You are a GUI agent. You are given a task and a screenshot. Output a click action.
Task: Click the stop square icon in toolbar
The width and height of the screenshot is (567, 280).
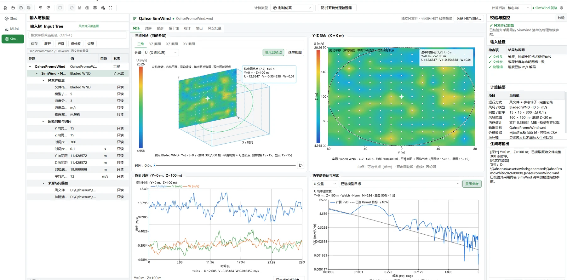[60, 8]
